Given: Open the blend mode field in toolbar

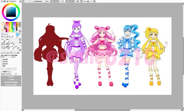Looking at the screenshot, I should [x=78, y=1].
